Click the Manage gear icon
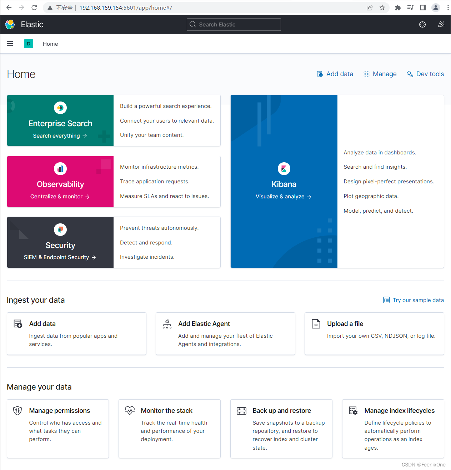 tap(366, 74)
